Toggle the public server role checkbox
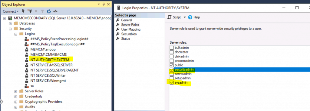Image resolution: width=310 pixels, height=111 pixels. point(172,65)
